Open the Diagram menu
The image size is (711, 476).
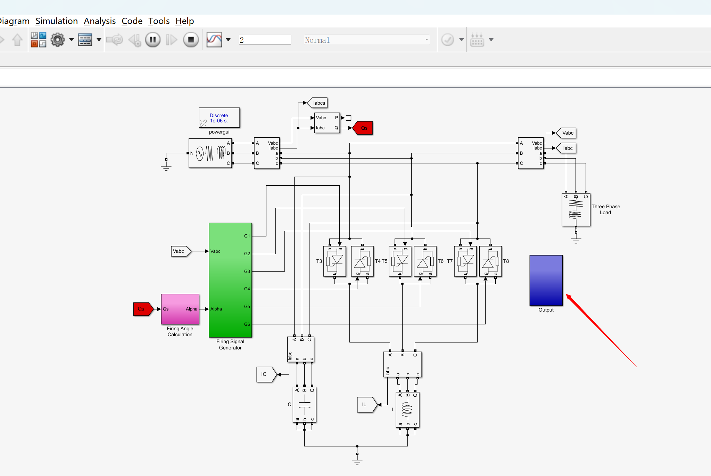(15, 21)
